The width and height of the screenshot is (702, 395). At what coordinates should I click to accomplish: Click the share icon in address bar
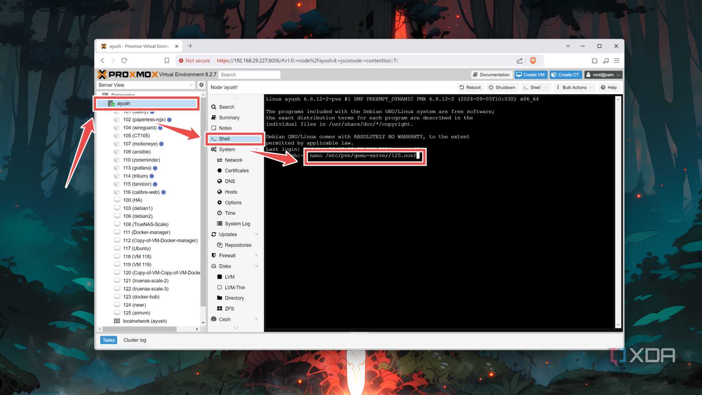pyautogui.click(x=519, y=60)
